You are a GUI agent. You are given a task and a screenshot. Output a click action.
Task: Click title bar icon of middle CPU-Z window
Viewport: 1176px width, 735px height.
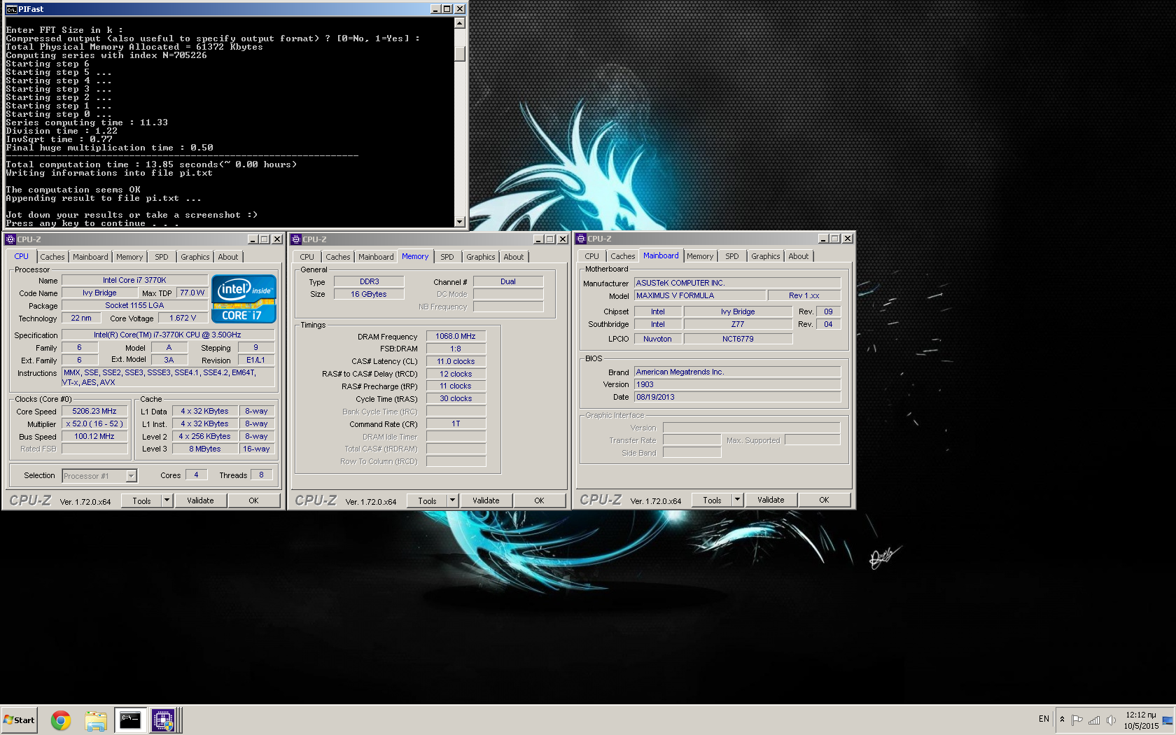pos(296,239)
